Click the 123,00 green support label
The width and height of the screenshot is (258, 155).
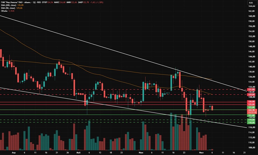click(x=252, y=107)
